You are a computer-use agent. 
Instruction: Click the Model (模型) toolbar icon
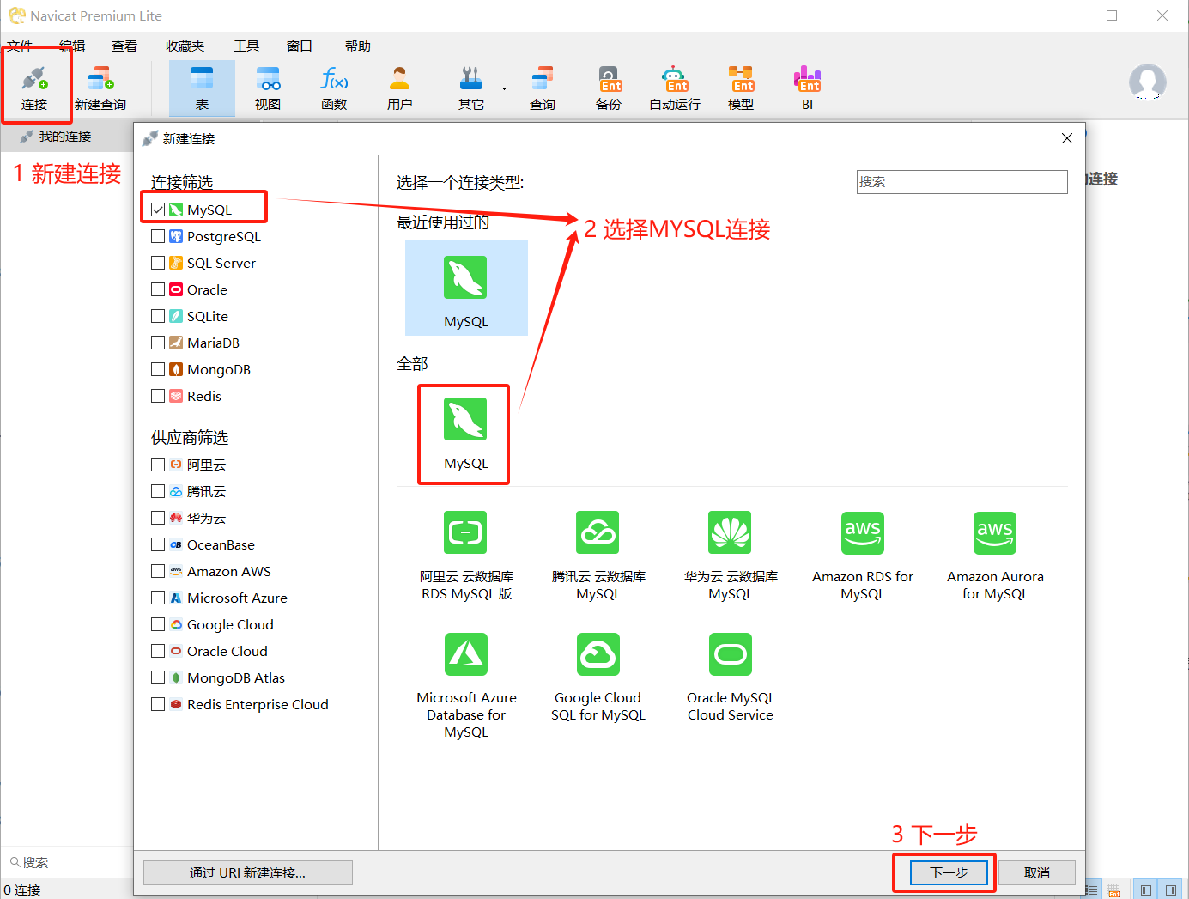741,88
